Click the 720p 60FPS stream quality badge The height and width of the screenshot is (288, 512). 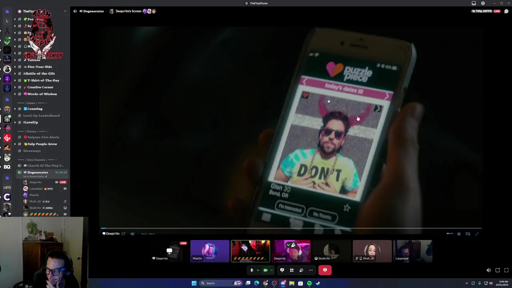[482, 11]
